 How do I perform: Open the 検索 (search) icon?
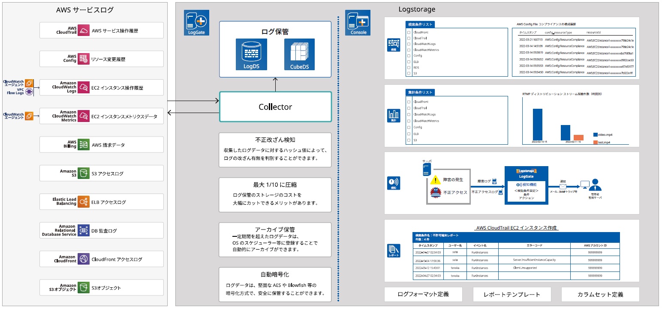click(394, 45)
